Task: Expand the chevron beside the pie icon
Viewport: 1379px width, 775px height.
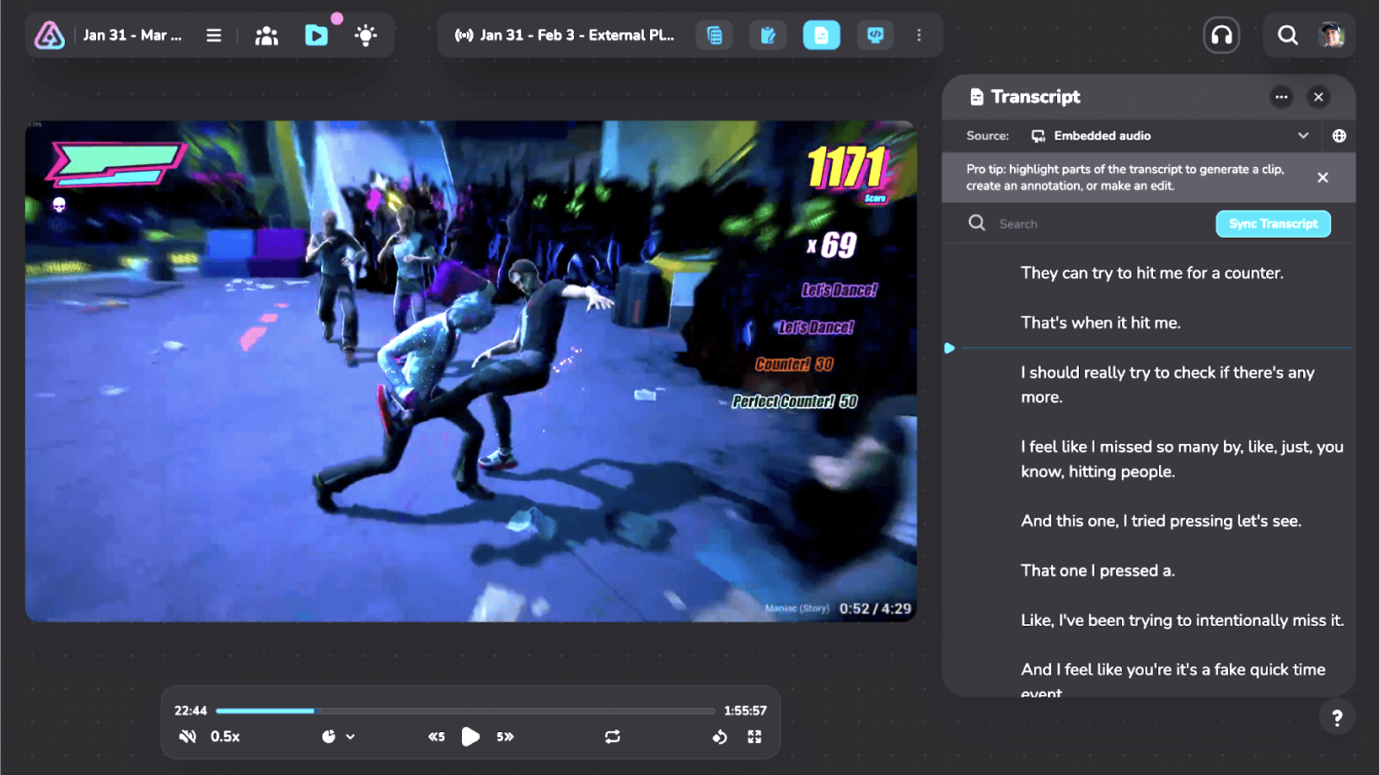Action: coord(351,737)
